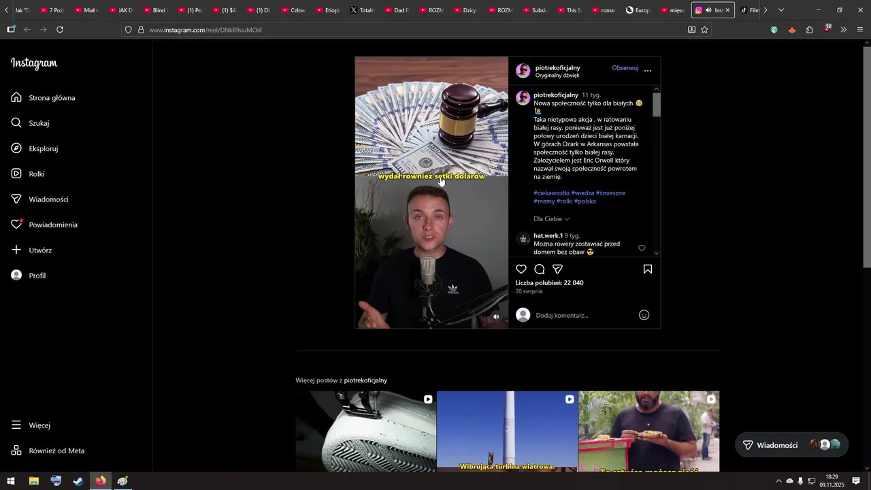Click Utwórz to create a new post
Viewport: 871px width, 490px height.
click(x=40, y=250)
